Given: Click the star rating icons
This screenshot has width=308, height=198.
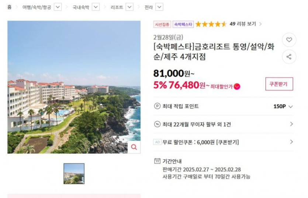Looking at the screenshot, I should point(211,24).
